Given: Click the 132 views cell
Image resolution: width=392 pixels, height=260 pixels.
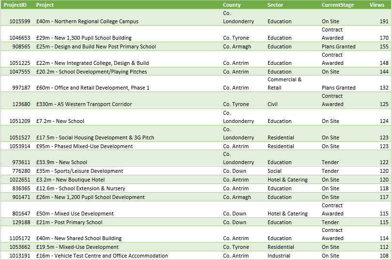Looking at the screenshot, I should 384,88.
